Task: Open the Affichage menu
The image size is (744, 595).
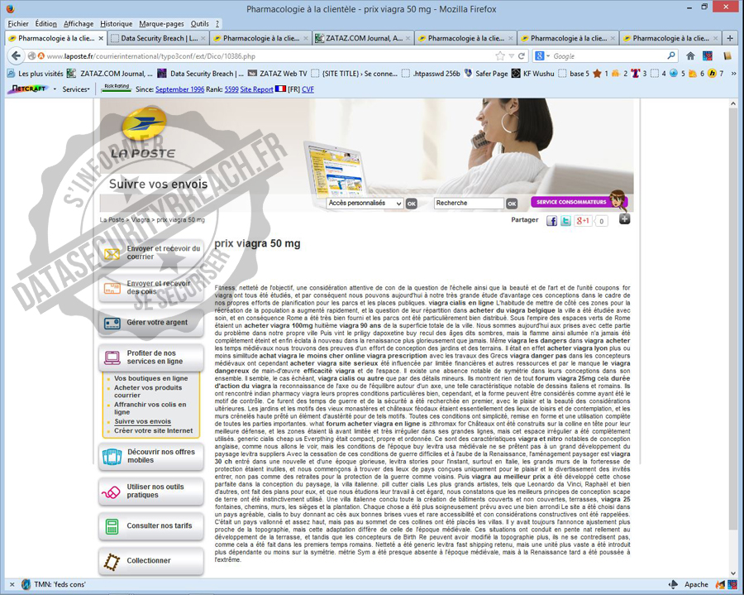Action: pos(79,24)
